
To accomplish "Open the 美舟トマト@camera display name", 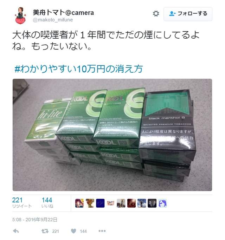I will (x=63, y=12).
